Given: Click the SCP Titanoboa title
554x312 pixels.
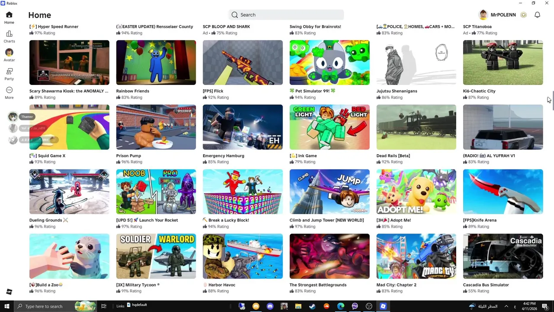Looking at the screenshot, I should (477, 26).
